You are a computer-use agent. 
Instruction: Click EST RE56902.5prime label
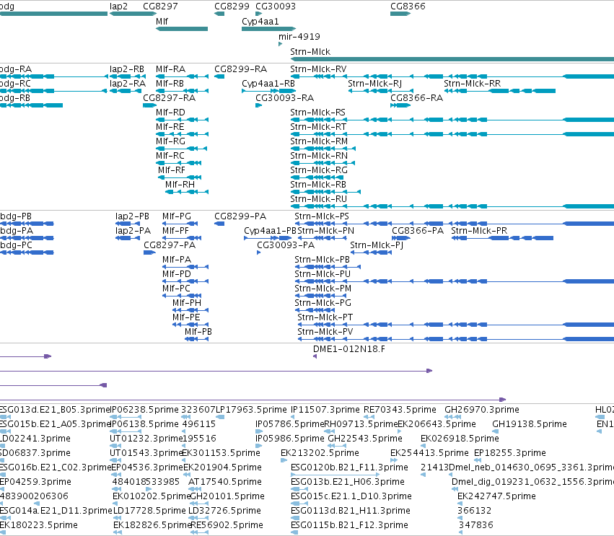tap(227, 525)
